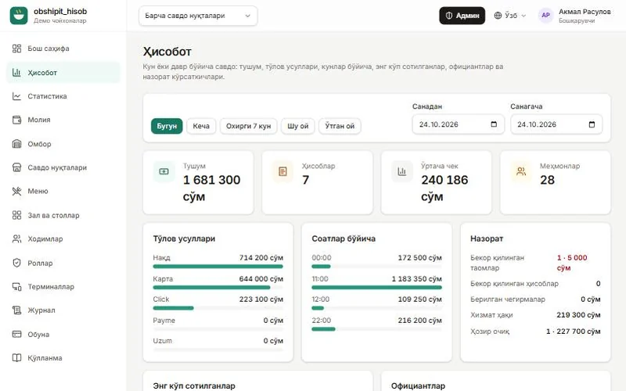The width and height of the screenshot is (626, 391).
Task: Click the Тушум banknote icon
Action: (x=164, y=171)
